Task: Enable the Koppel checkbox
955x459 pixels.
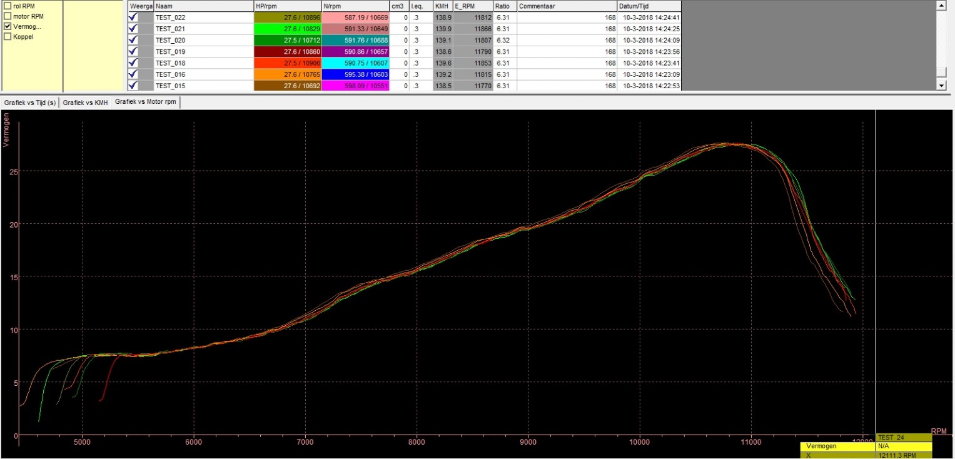Action: click(x=8, y=37)
